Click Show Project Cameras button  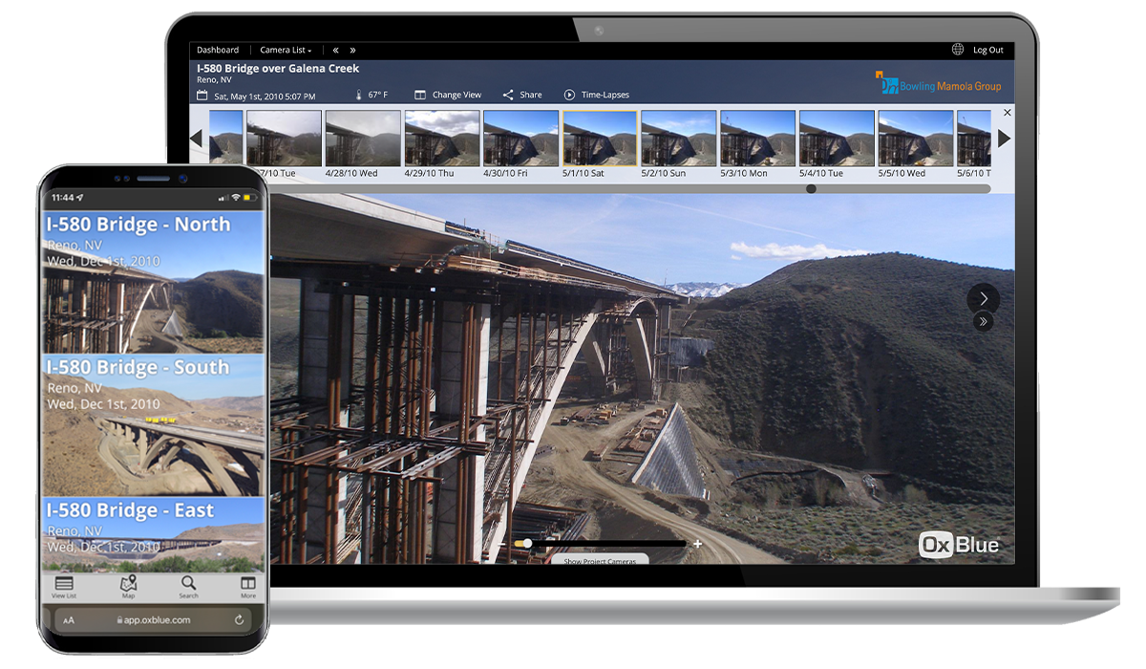[x=599, y=560]
